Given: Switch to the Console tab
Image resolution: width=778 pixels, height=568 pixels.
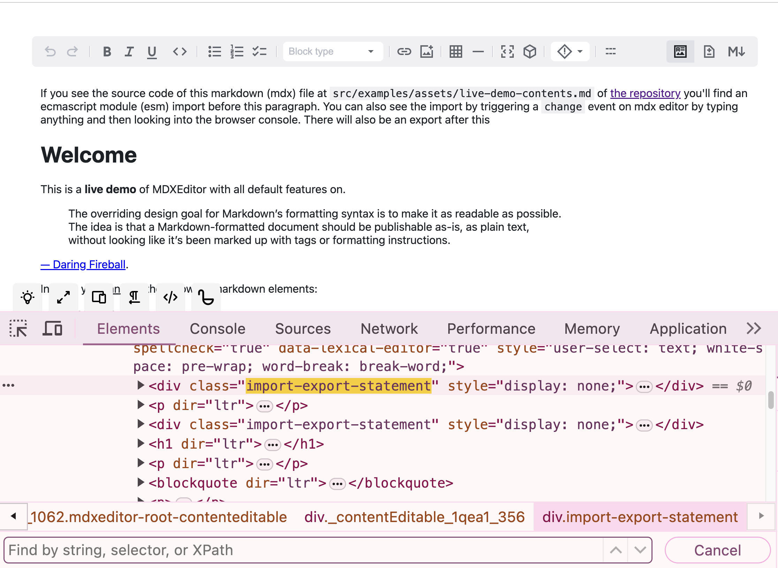Looking at the screenshot, I should click(218, 329).
